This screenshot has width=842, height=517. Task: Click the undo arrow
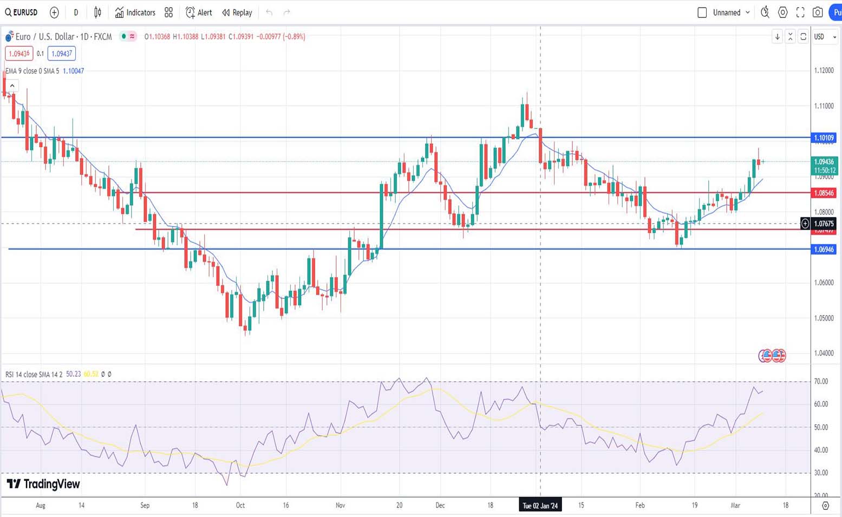269,12
